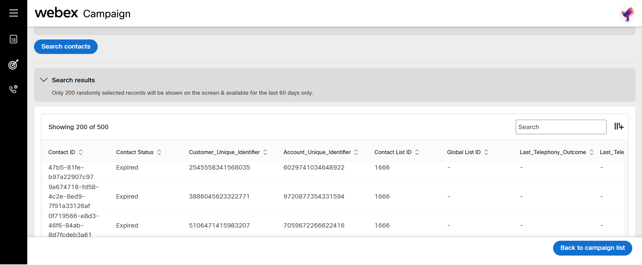The height and width of the screenshot is (265, 642).
Task: Open the user profile avatar
Action: point(627,14)
